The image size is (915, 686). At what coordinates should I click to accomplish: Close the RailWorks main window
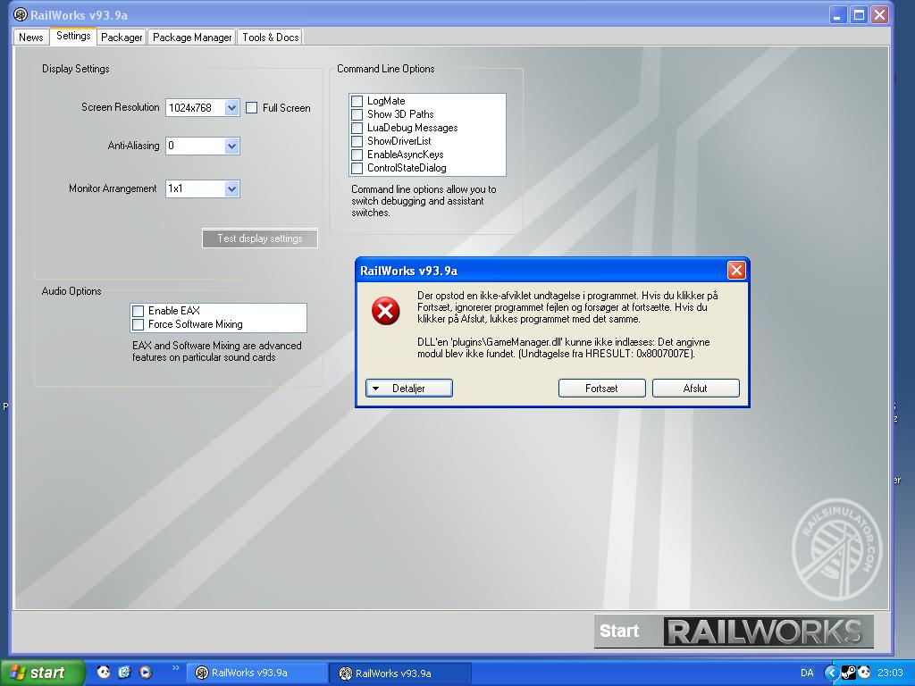click(x=879, y=14)
